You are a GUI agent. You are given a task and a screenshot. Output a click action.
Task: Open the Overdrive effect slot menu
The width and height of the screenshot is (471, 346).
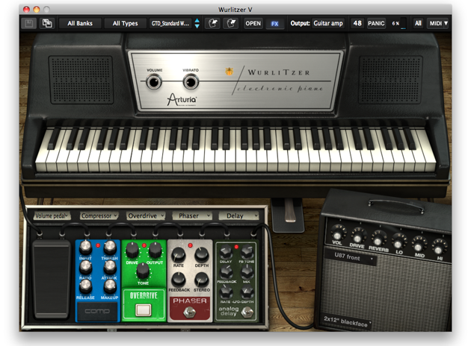coord(146,216)
